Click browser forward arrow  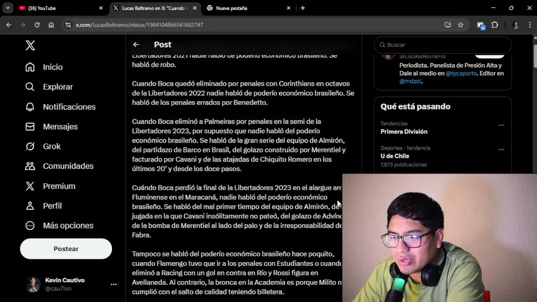tap(23, 25)
